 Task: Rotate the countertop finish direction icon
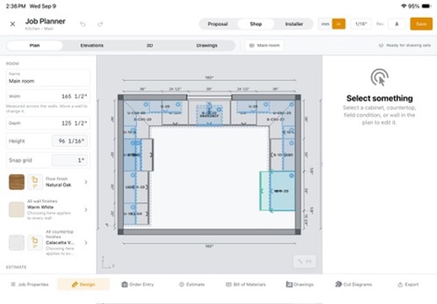(35, 242)
